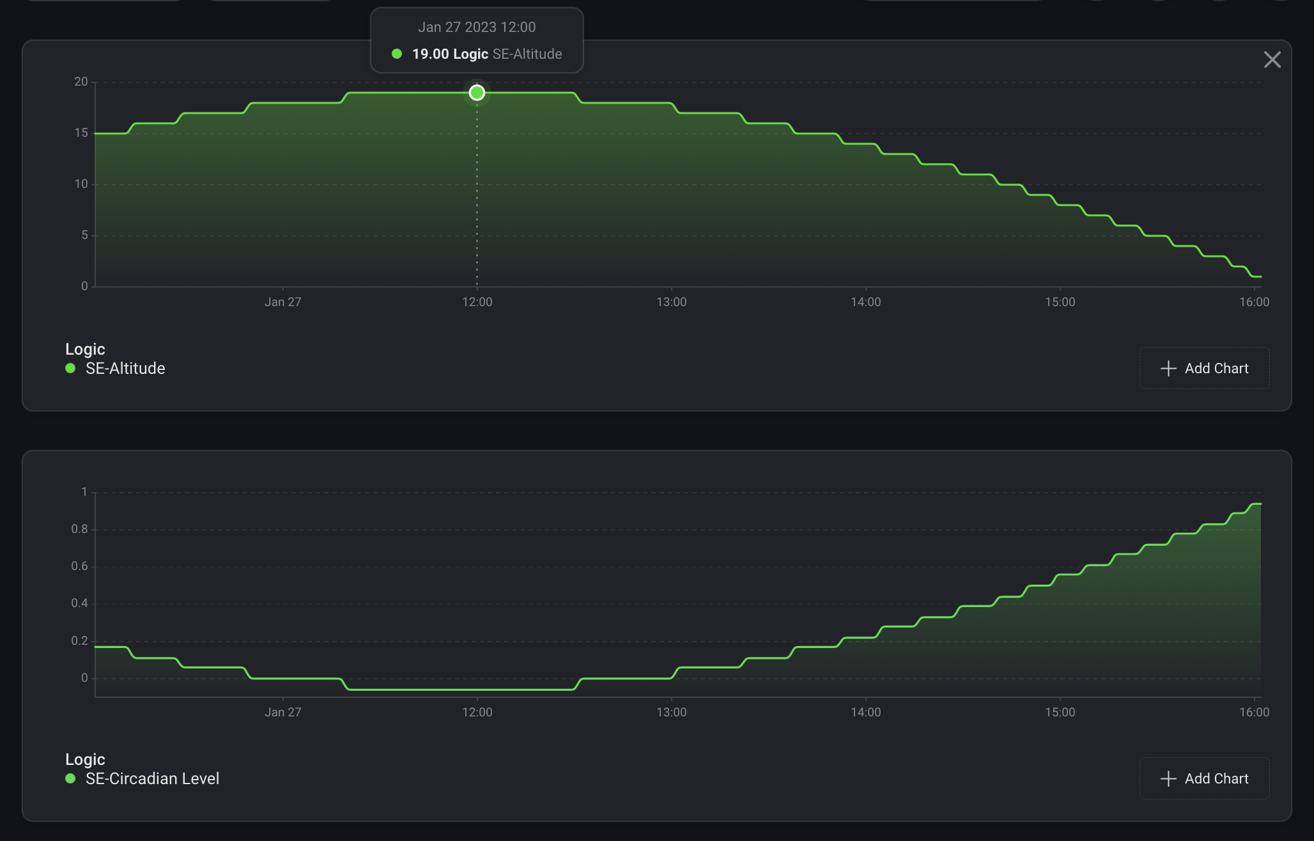Click the highlighted data point at 12:00
Screen dimensions: 1314x841
click(x=477, y=93)
